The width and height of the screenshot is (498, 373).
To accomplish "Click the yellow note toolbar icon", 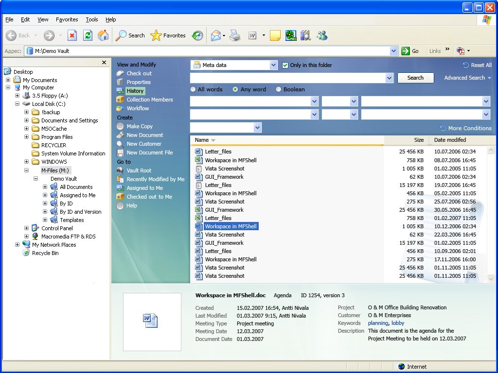I will pos(275,35).
